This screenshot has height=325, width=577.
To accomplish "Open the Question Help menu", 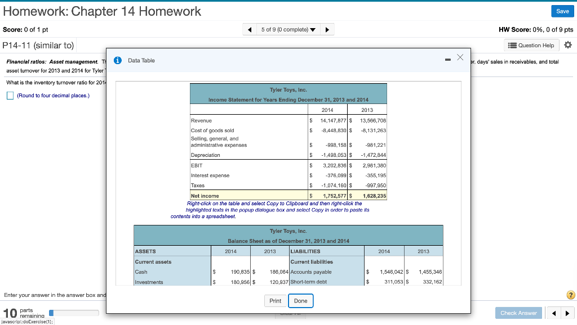I will 531,45.
